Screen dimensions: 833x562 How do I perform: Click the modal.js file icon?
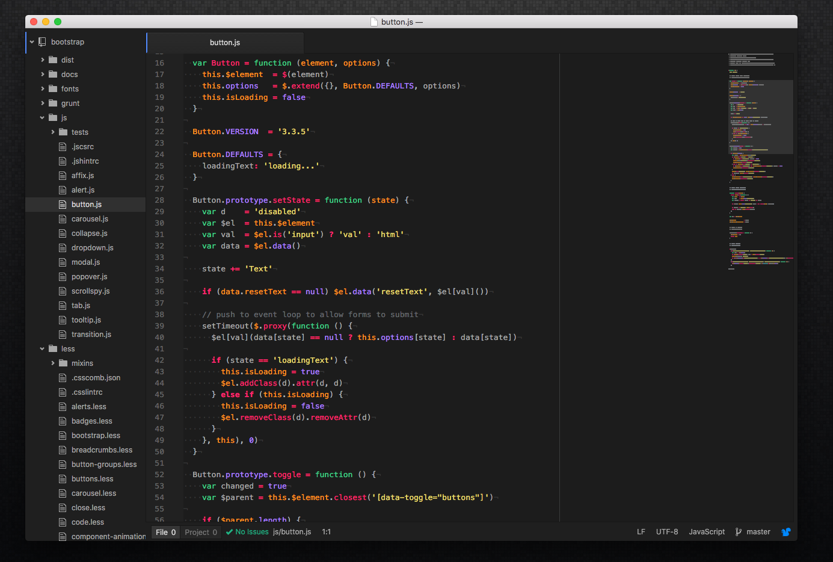[x=63, y=262]
